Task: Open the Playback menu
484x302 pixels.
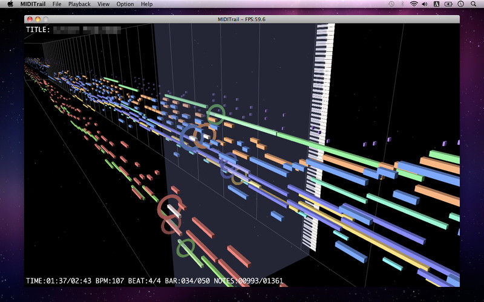Action: (79, 4)
